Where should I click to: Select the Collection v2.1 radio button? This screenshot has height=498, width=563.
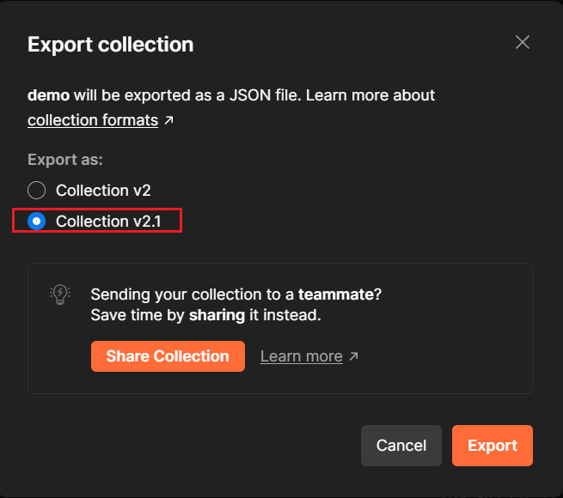tap(37, 221)
